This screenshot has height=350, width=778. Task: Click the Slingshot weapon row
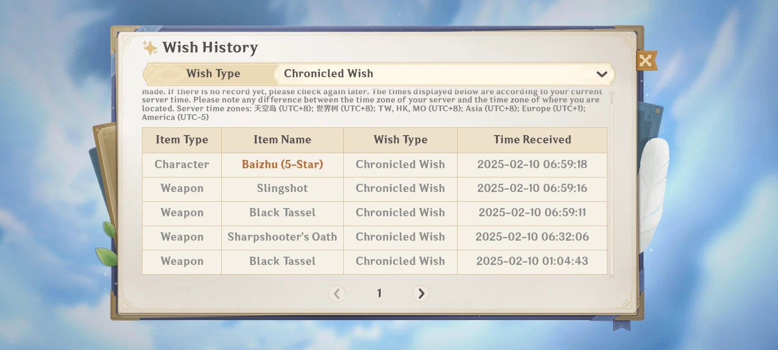pos(283,189)
